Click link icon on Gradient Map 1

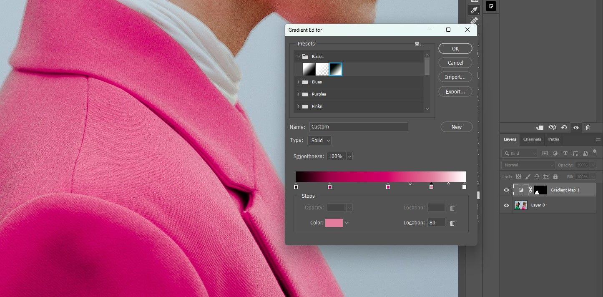coord(530,190)
